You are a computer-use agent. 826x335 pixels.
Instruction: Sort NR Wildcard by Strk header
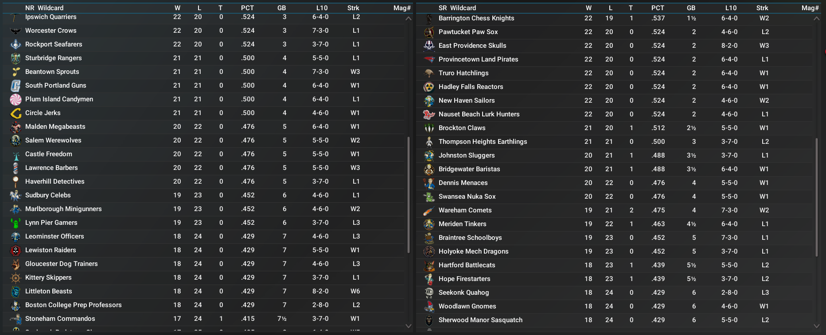point(353,8)
